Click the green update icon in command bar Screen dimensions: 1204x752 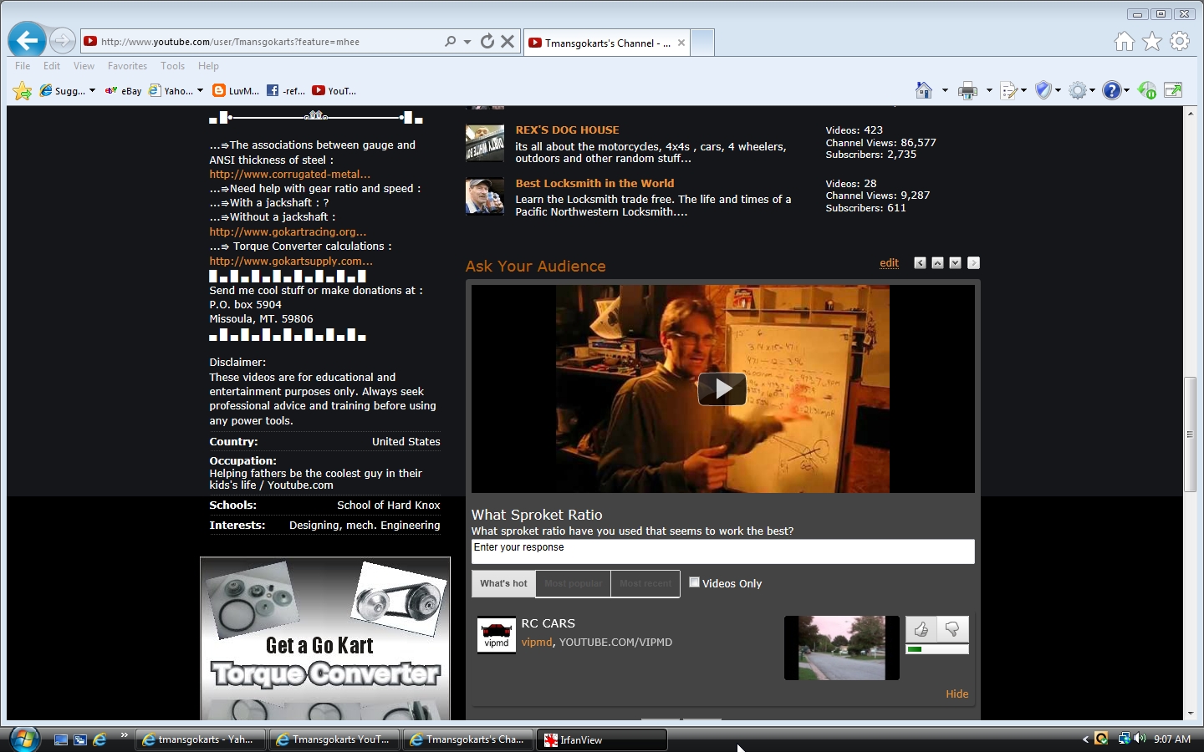[x=1147, y=90]
